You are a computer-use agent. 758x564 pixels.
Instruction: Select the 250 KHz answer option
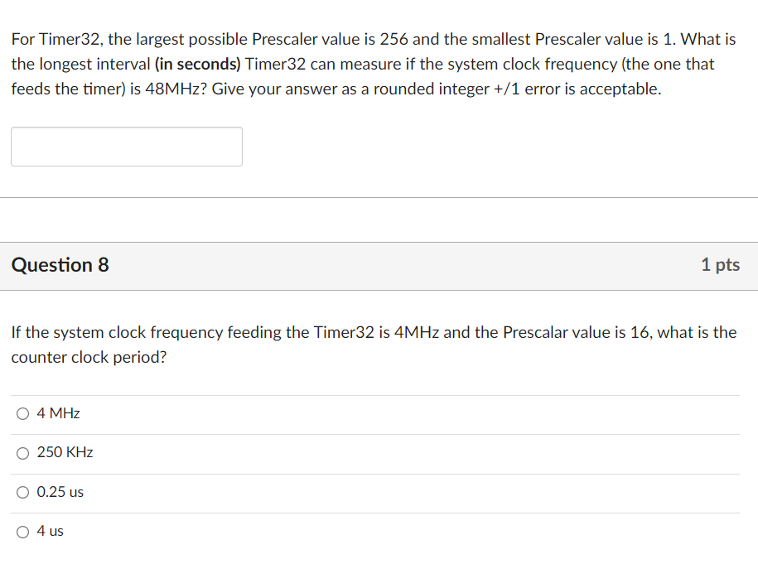tap(64, 452)
